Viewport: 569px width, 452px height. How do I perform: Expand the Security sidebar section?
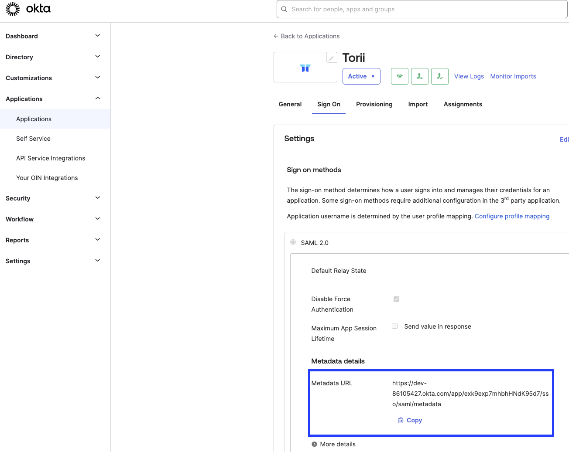[x=98, y=198]
